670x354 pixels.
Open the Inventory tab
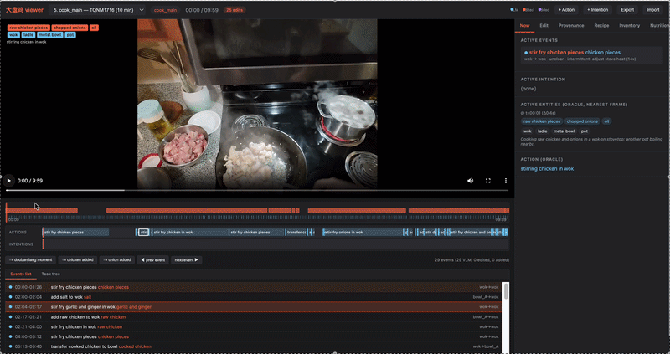tap(630, 26)
